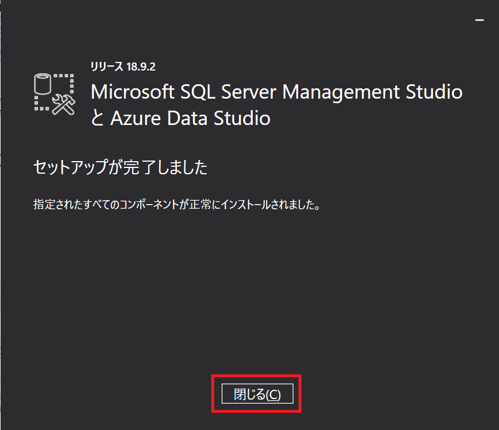This screenshot has width=499, height=430.
Task: Minimize the SSMS installer window
Action: 479,20
